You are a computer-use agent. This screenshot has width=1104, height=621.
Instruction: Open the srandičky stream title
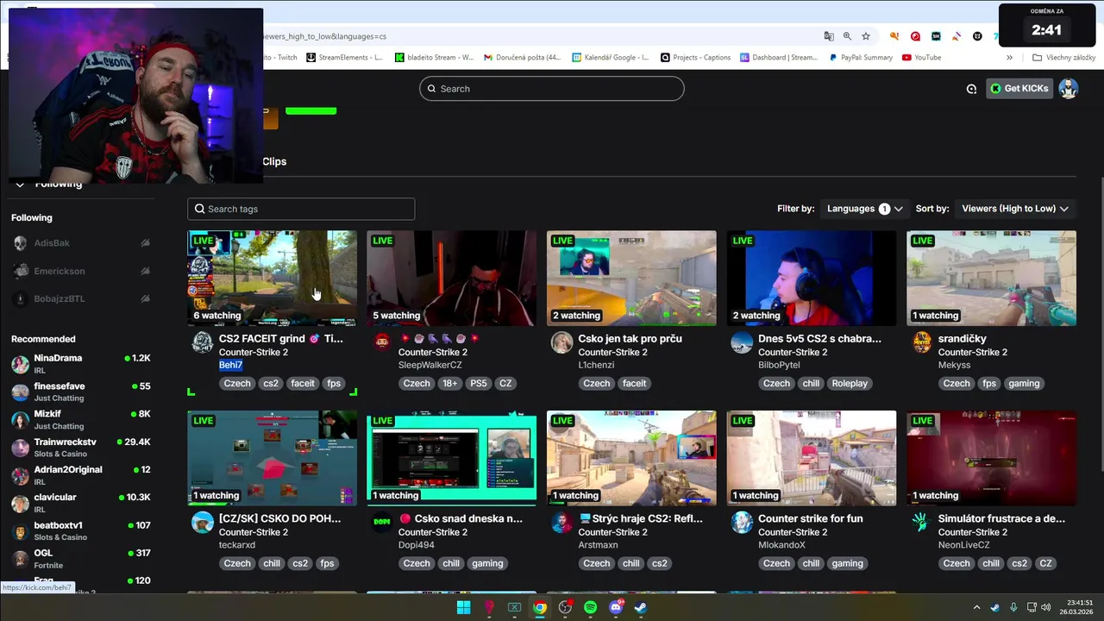[x=962, y=339]
